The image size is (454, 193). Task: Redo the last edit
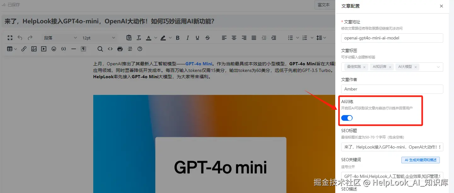(x=30, y=38)
